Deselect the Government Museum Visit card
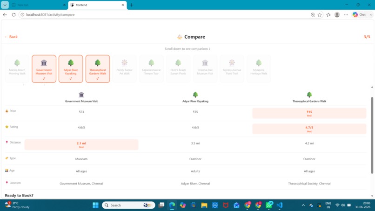Image resolution: width=375 pixels, height=211 pixels. point(44,69)
